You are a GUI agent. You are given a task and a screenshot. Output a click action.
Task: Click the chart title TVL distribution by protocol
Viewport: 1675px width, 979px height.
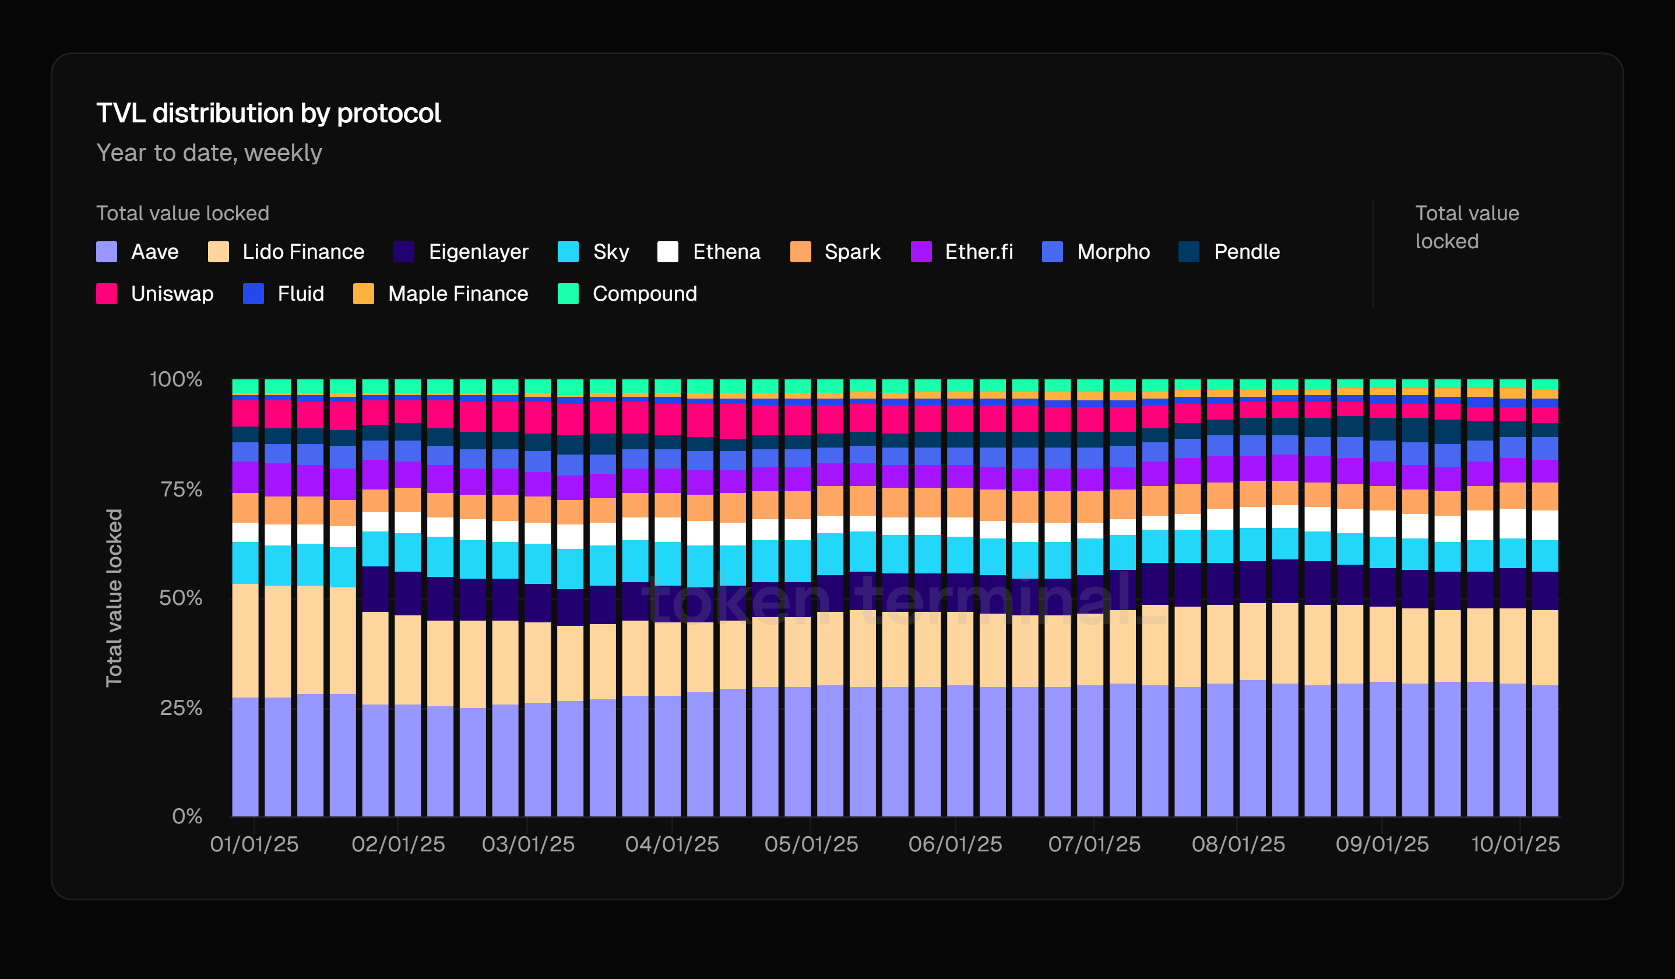pyautogui.click(x=269, y=114)
